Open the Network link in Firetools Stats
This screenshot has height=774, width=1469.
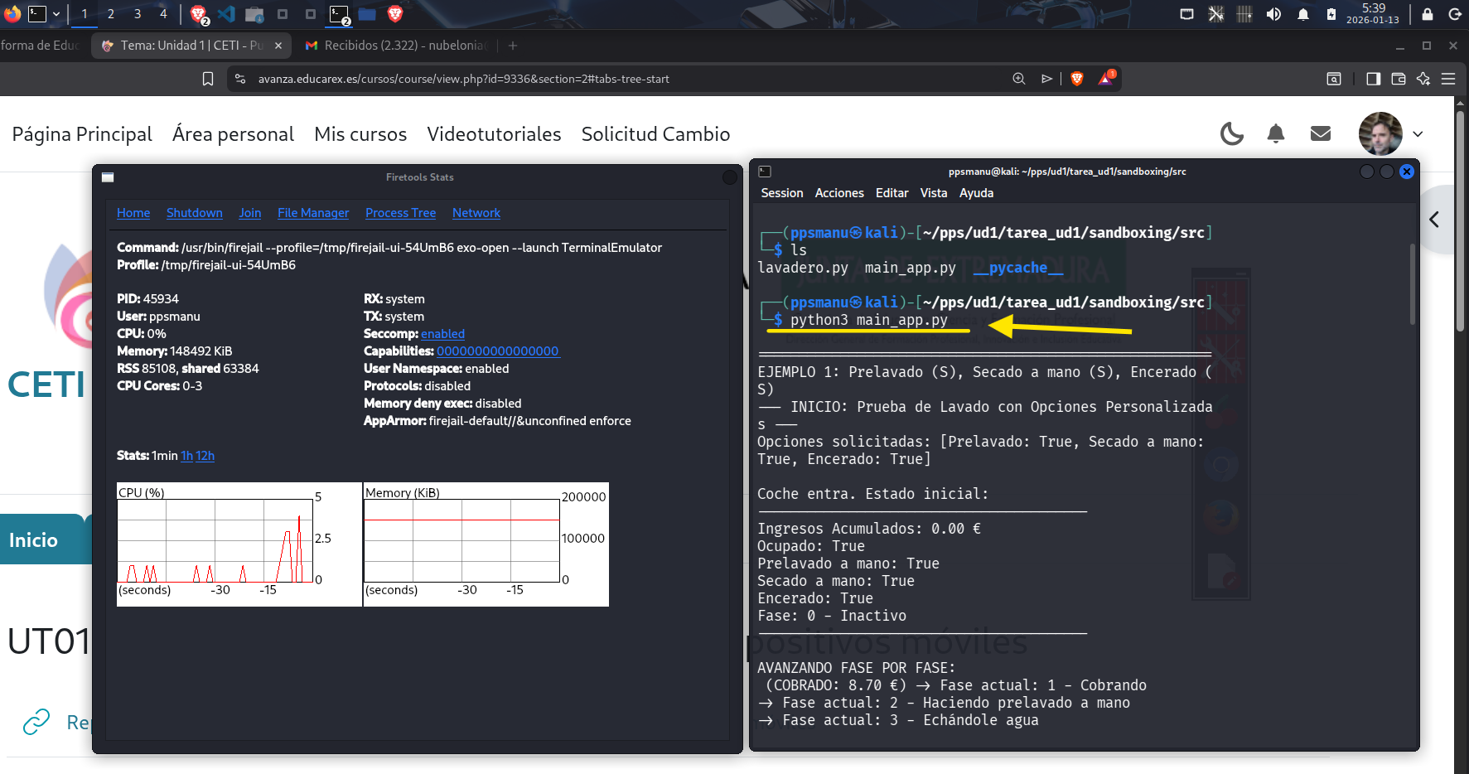(476, 213)
